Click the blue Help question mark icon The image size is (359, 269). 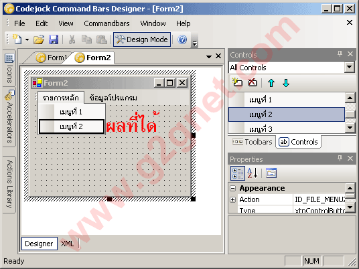(x=182, y=39)
